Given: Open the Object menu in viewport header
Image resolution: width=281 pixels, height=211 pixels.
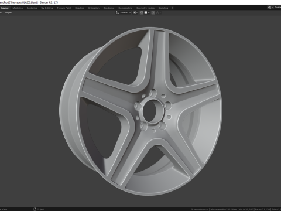Looking at the screenshot, I should 9,13.
